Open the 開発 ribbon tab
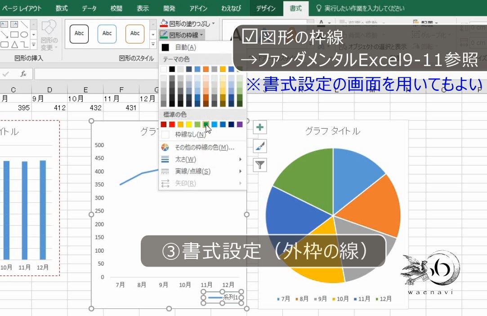487x316 pixels. click(x=169, y=9)
